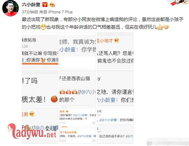Viewport: 189px width, 146px height.
Task: Open the thumbnail showing 原拓海 comment
Action: [40, 51]
